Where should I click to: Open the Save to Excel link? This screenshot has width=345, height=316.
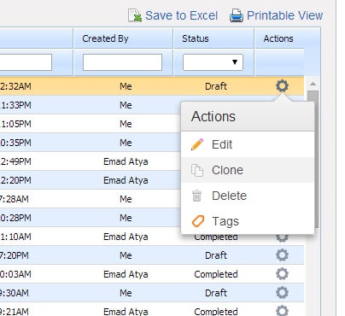tap(181, 15)
